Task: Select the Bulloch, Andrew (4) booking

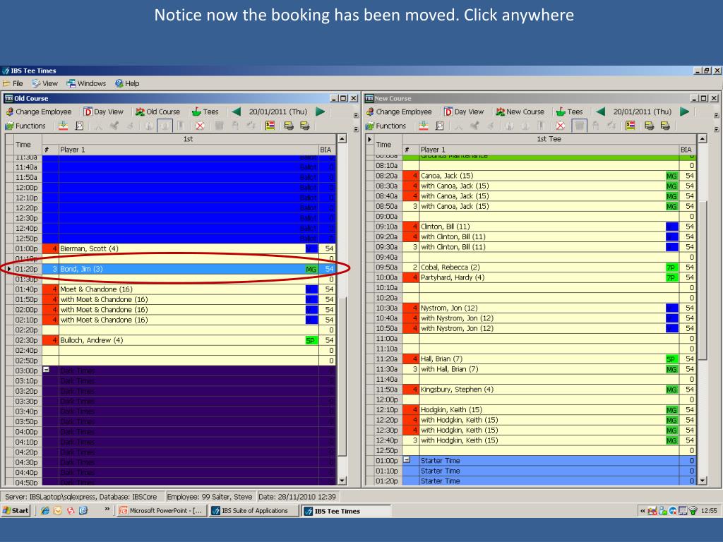Action: (189, 340)
